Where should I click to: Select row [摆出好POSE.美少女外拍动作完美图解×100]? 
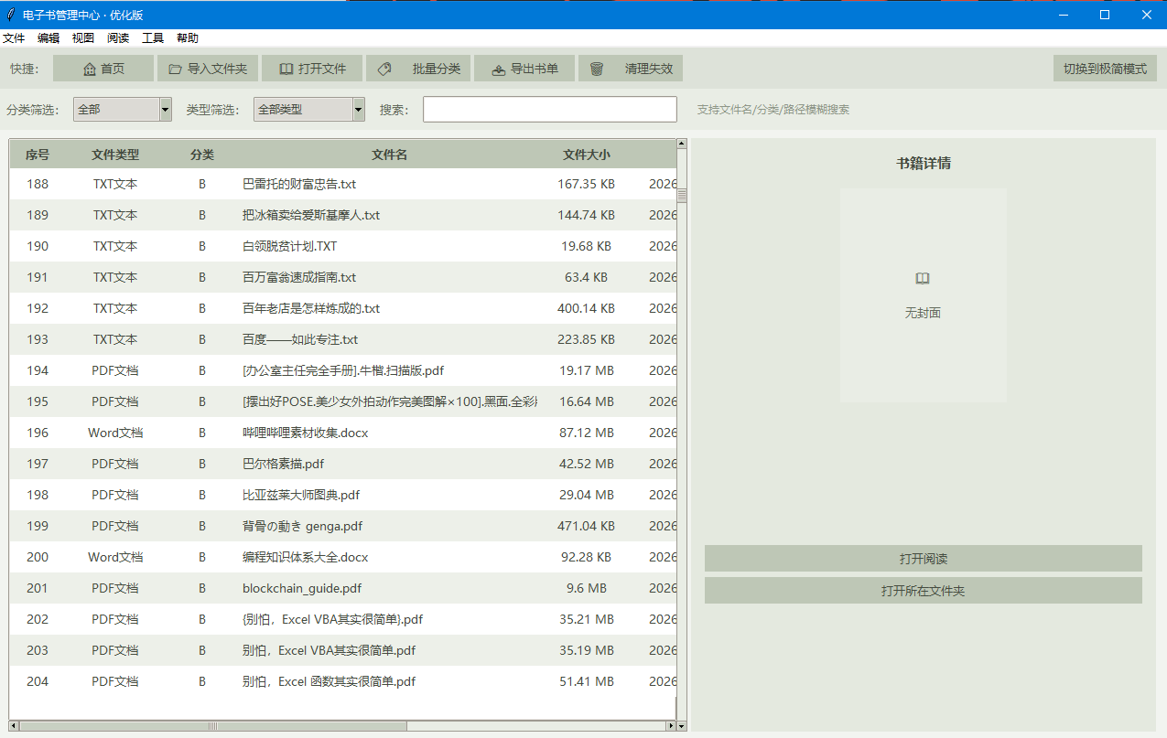pyautogui.click(x=343, y=401)
